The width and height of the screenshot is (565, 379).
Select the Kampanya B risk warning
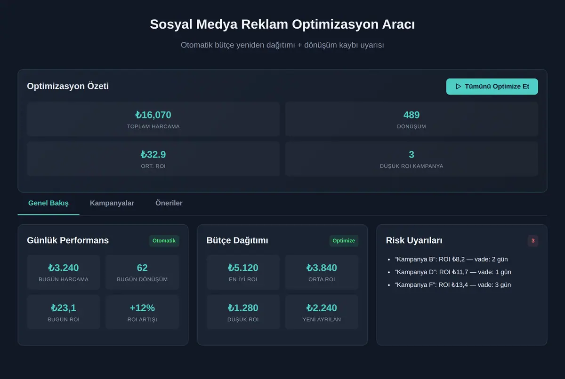451,259
